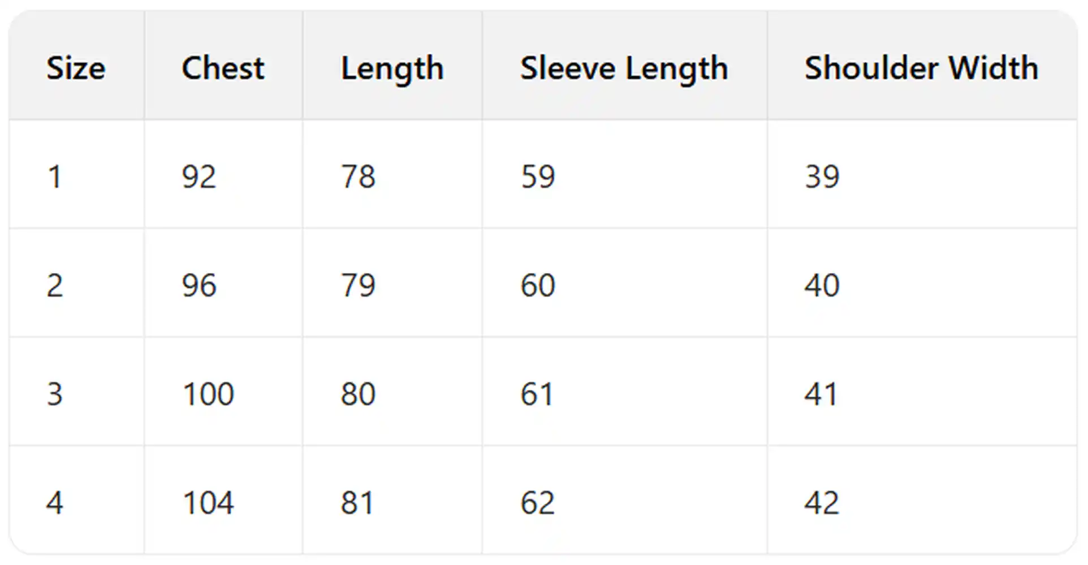The height and width of the screenshot is (565, 1088).
Task: Click sleeve length value 59
Action: point(538,177)
